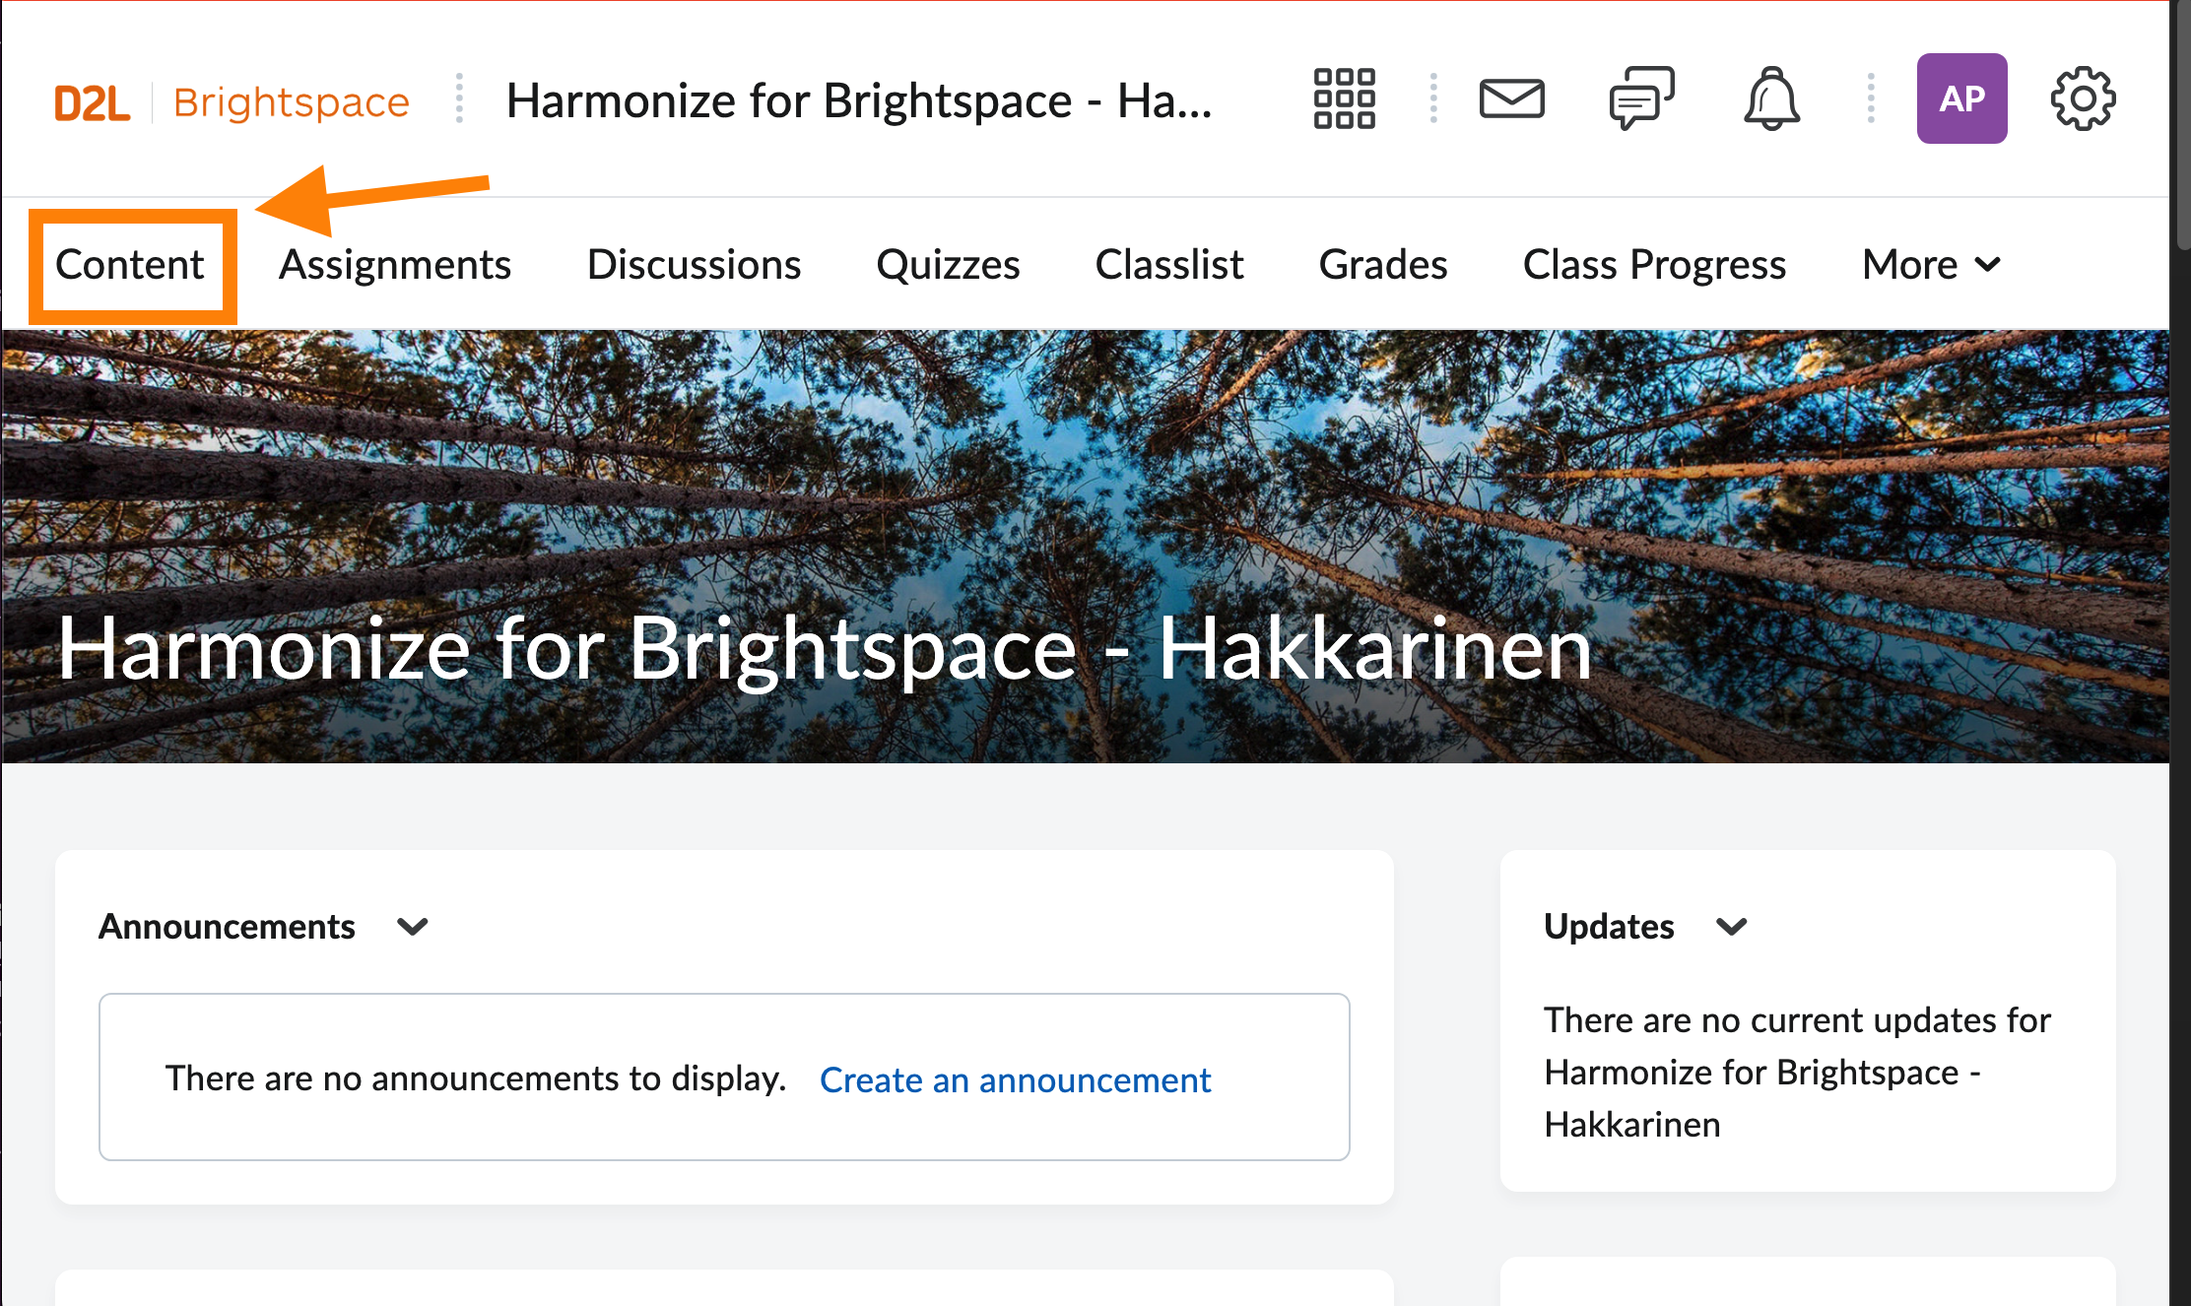Open Discussions from the navbar
Image resolution: width=2191 pixels, height=1306 pixels.
694,265
